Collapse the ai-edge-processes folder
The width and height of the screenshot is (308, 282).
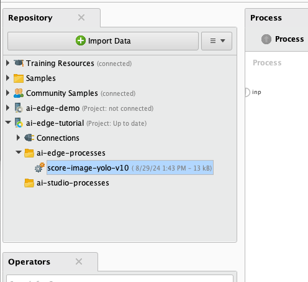point(19,153)
